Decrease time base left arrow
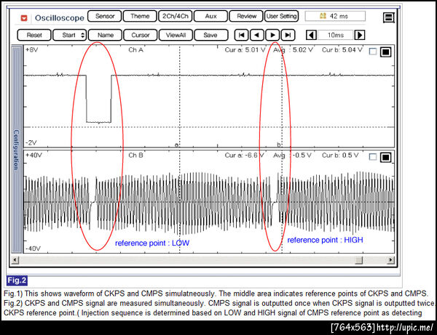This screenshot has height=335, width=437. pyautogui.click(x=311, y=35)
